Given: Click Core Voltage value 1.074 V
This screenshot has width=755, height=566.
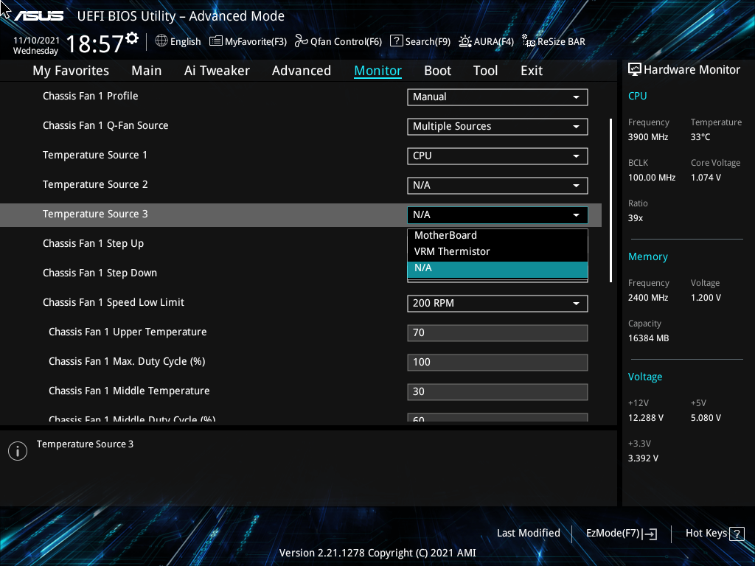Looking at the screenshot, I should click(x=706, y=178).
